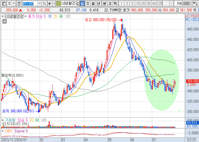The image size is (199, 142).
Task: Click the 전 button
Action: point(19,3)
